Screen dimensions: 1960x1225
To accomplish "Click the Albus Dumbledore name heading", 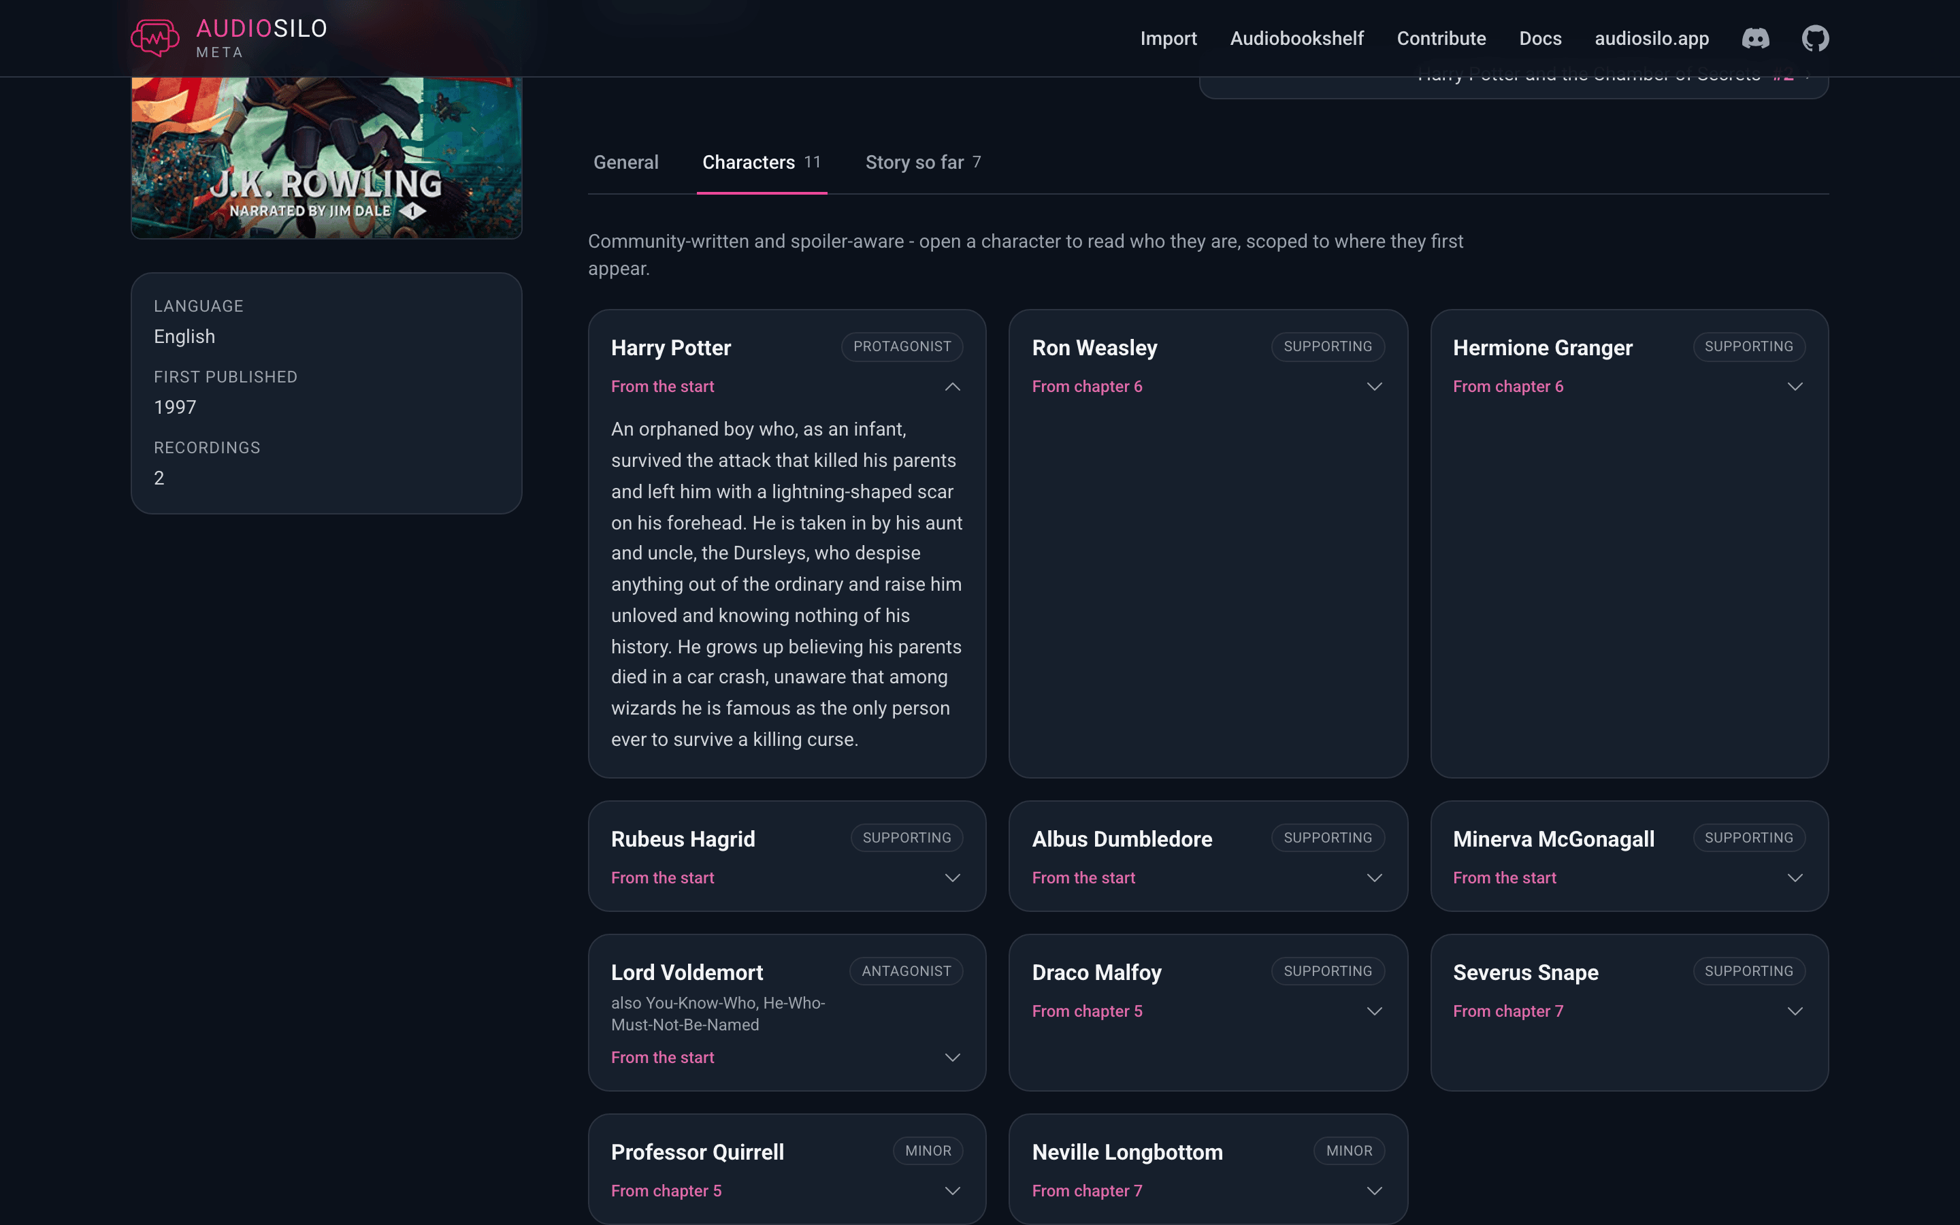I will pyautogui.click(x=1122, y=838).
